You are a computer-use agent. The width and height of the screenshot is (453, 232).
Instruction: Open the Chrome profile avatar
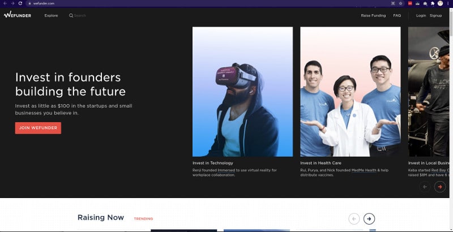440,3
